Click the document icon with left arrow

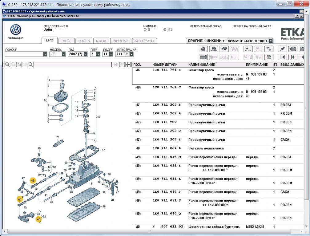pyautogui.click(x=293, y=49)
